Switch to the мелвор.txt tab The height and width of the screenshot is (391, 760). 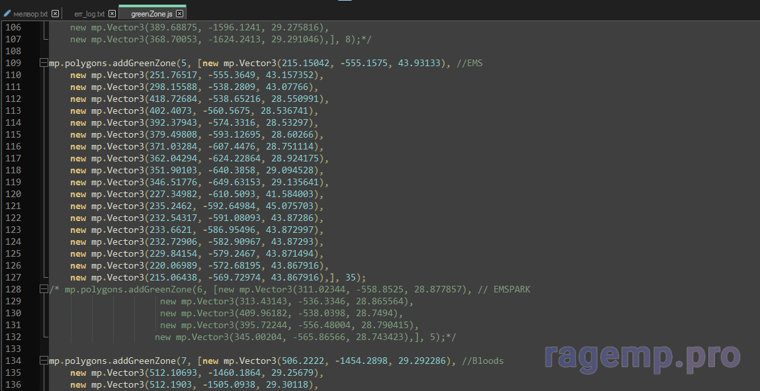pyautogui.click(x=30, y=14)
